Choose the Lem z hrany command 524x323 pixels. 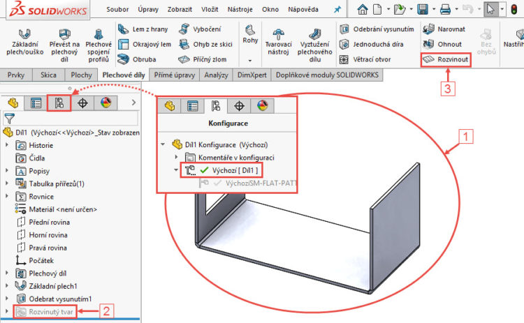point(143,29)
